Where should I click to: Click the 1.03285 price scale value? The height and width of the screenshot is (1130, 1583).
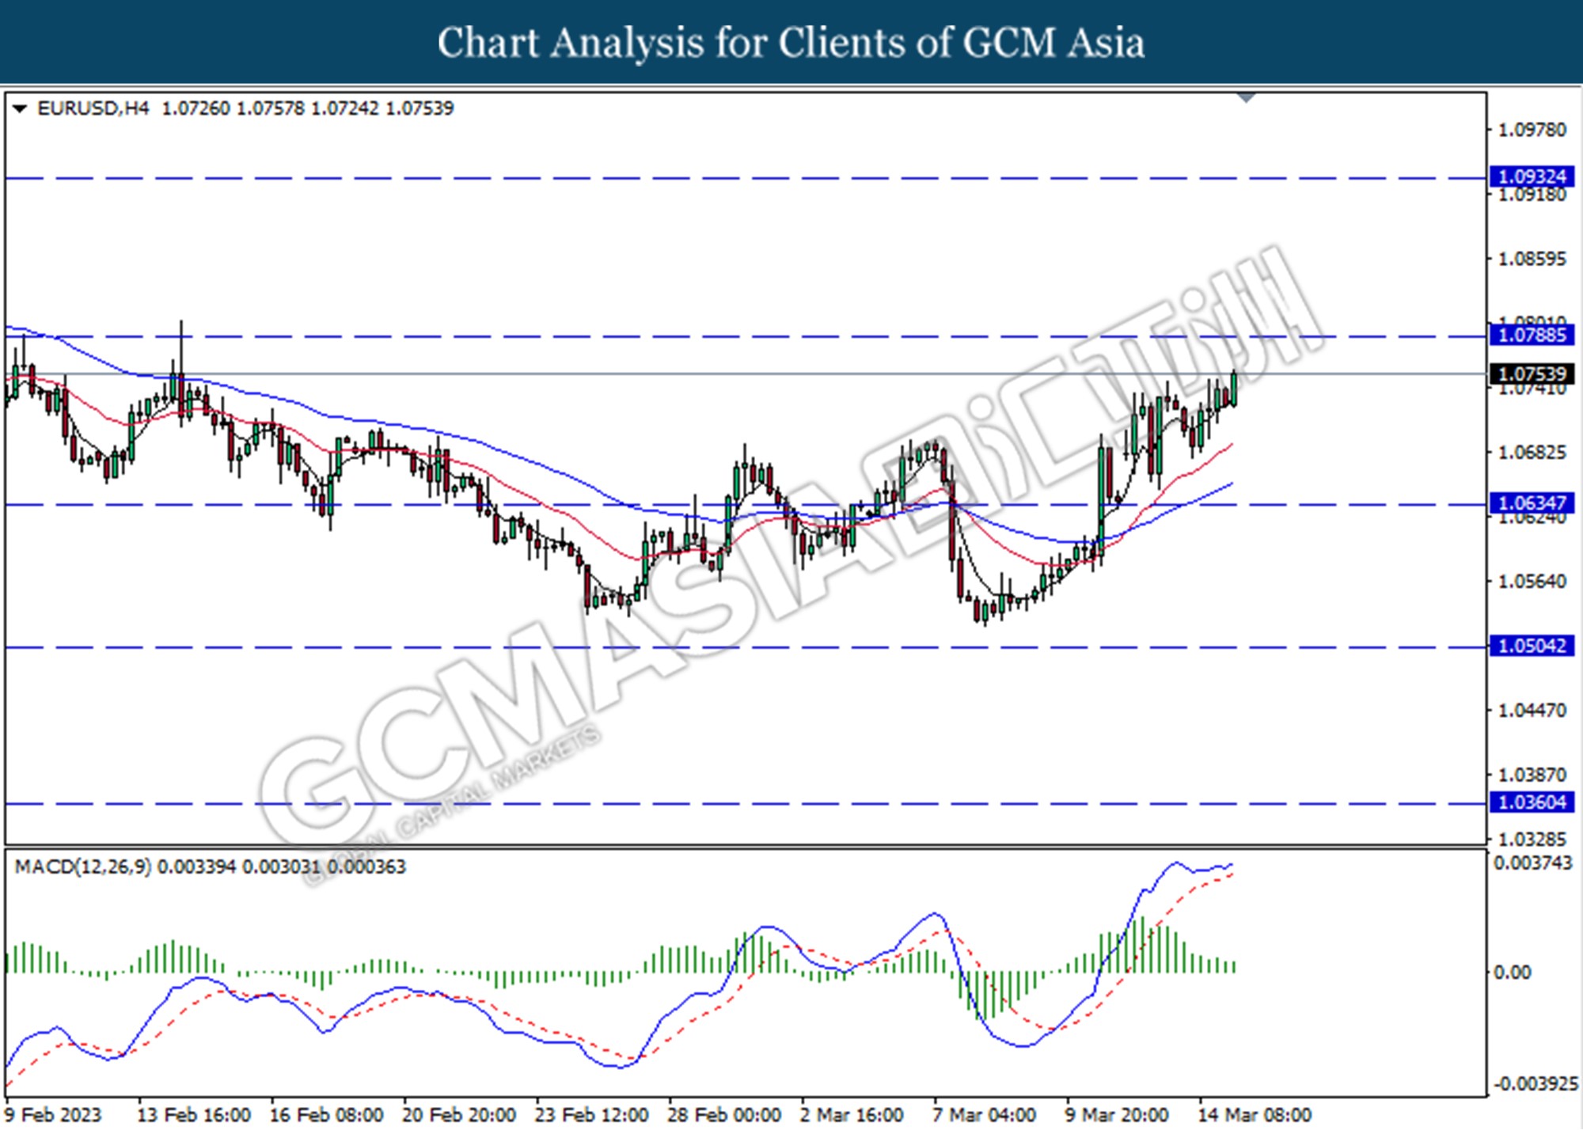click(1532, 838)
